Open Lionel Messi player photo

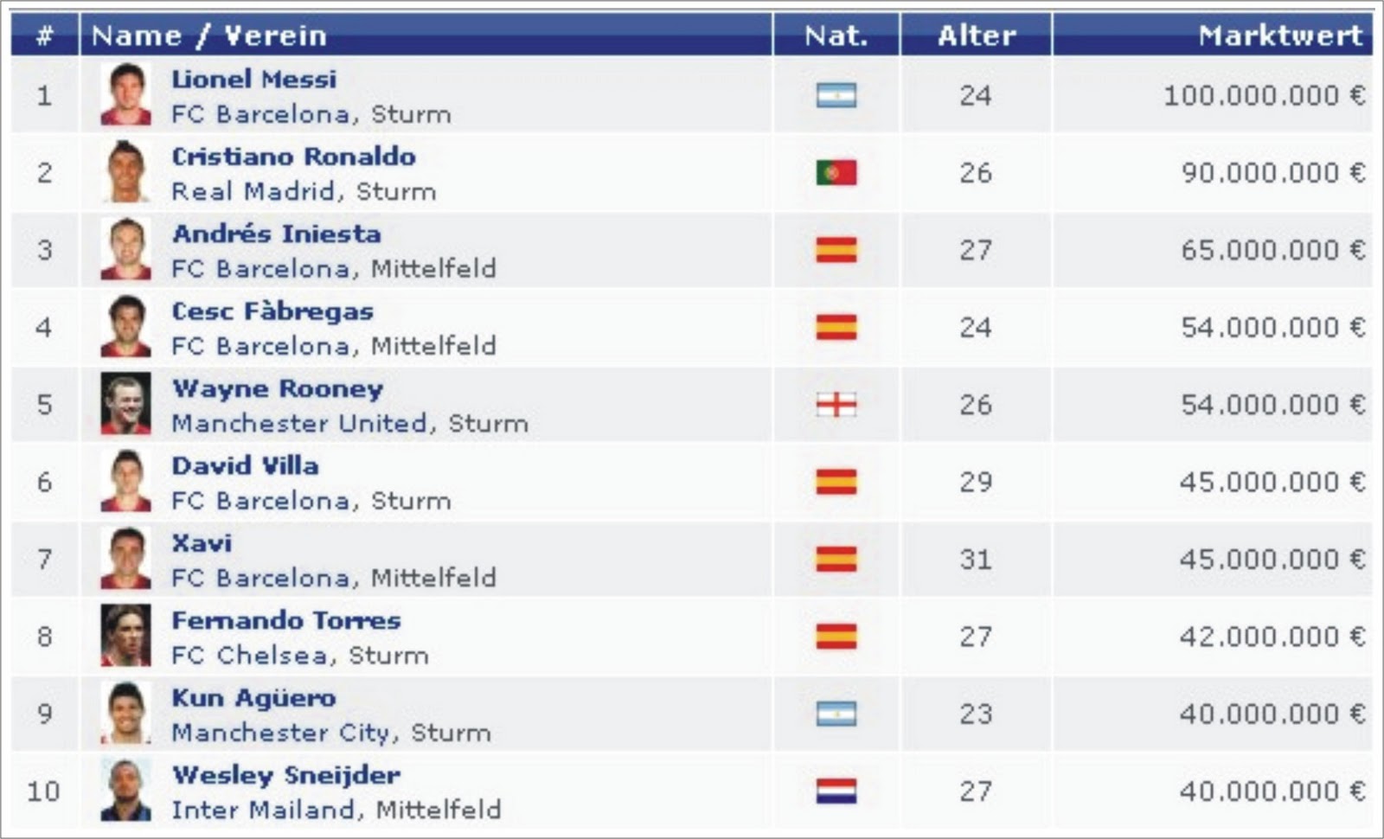[x=125, y=94]
